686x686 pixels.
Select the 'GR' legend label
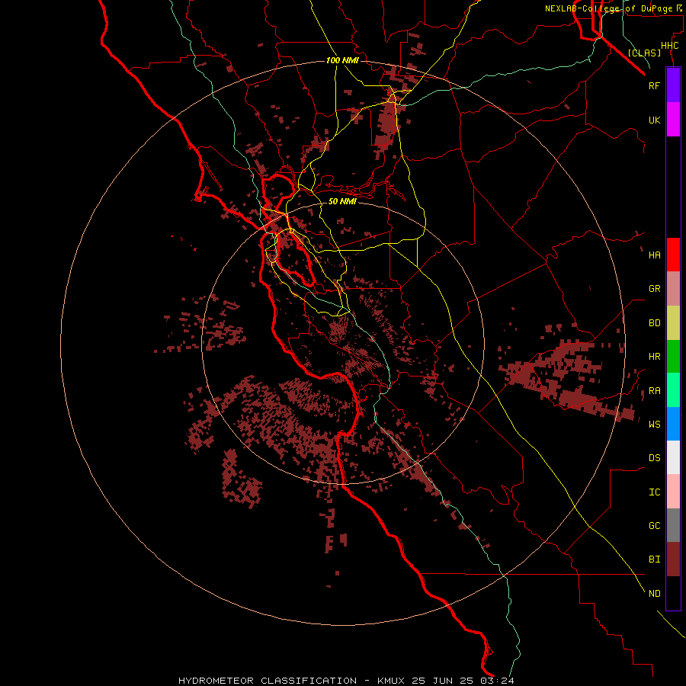(654, 289)
